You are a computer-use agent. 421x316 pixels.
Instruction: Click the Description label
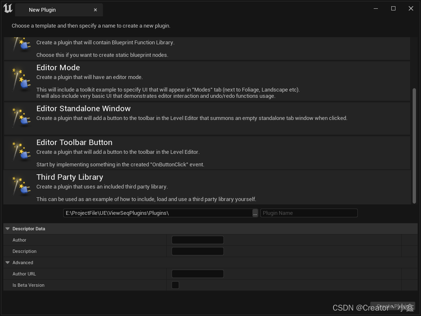point(24,251)
